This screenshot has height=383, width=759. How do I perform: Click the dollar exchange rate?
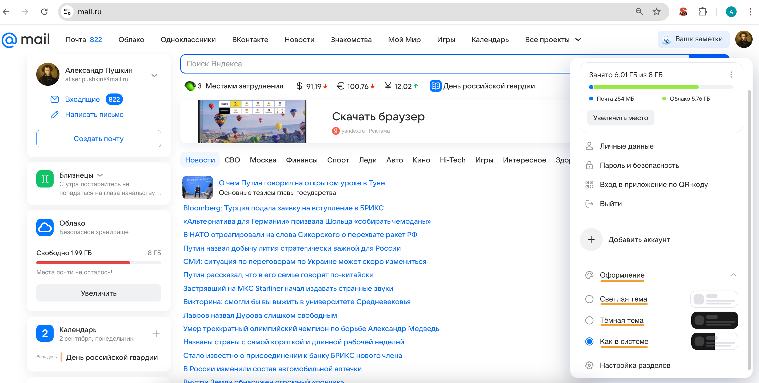[x=311, y=86]
